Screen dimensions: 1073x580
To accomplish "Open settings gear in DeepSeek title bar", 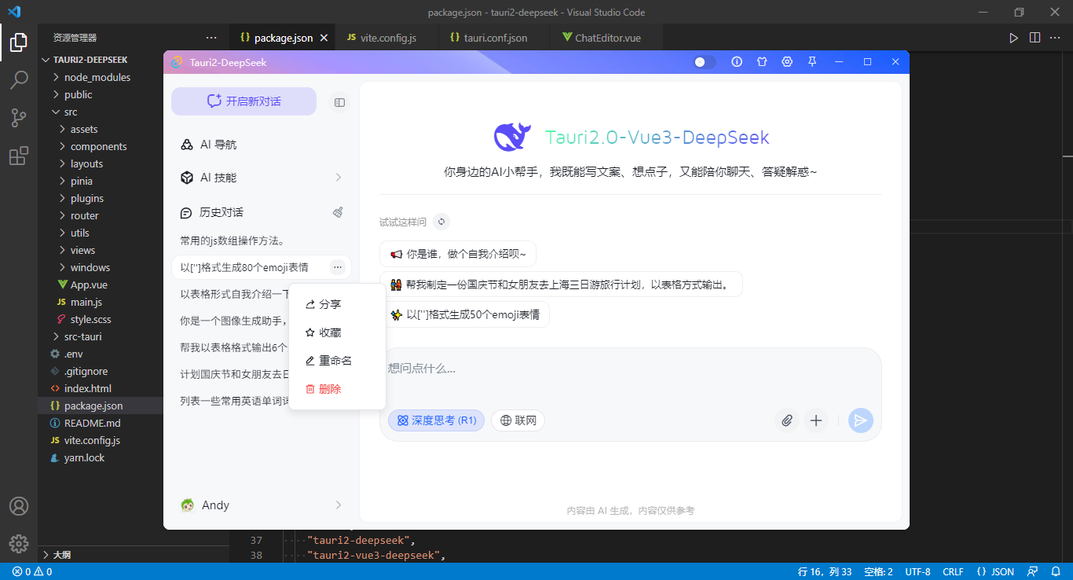I will coord(787,61).
